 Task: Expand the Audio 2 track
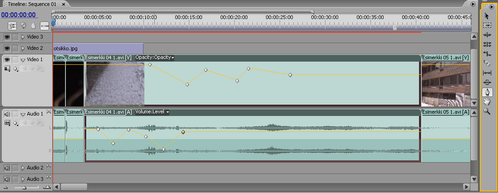(23, 168)
